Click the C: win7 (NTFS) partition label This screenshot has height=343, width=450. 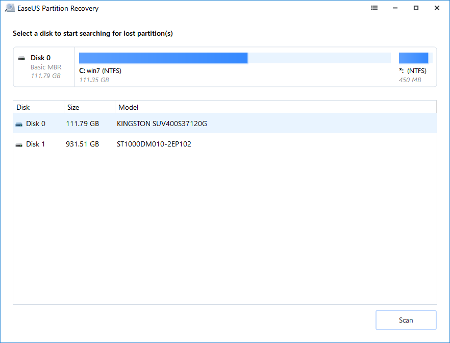coord(101,71)
